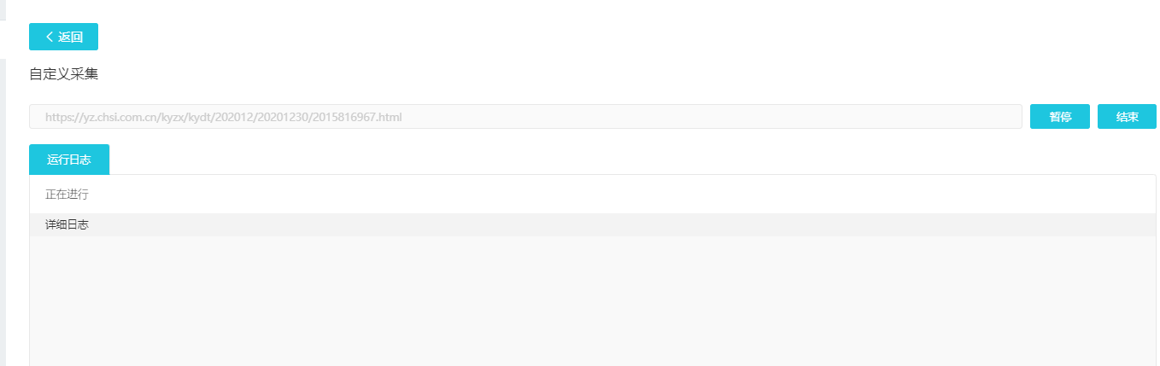Click the 运行日志 text label
The height and width of the screenshot is (366, 1160).
click(69, 160)
